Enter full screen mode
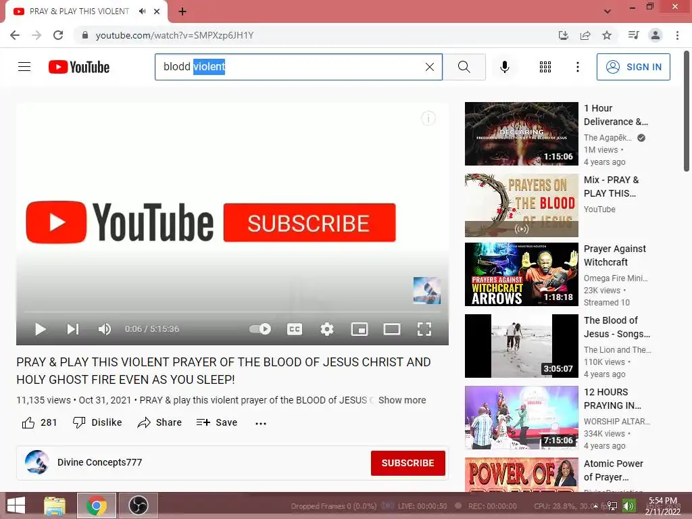 (x=424, y=329)
